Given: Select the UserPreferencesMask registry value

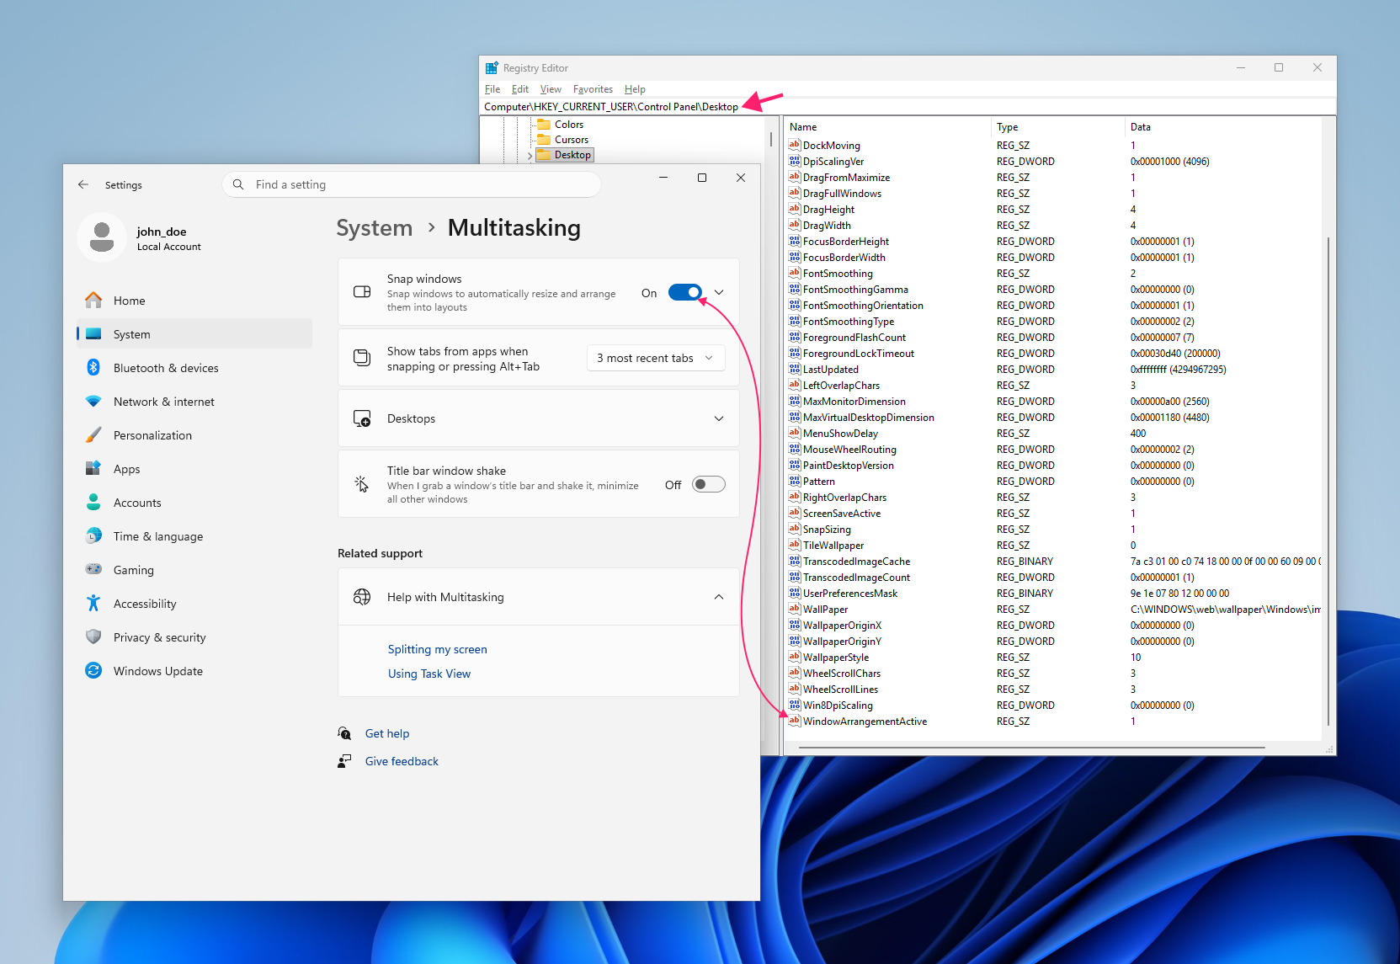Looking at the screenshot, I should point(849,594).
